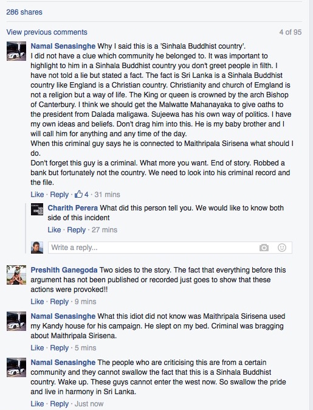Click the thumbs-up icon showing 4 likes
The image size is (313, 410).
click(78, 194)
